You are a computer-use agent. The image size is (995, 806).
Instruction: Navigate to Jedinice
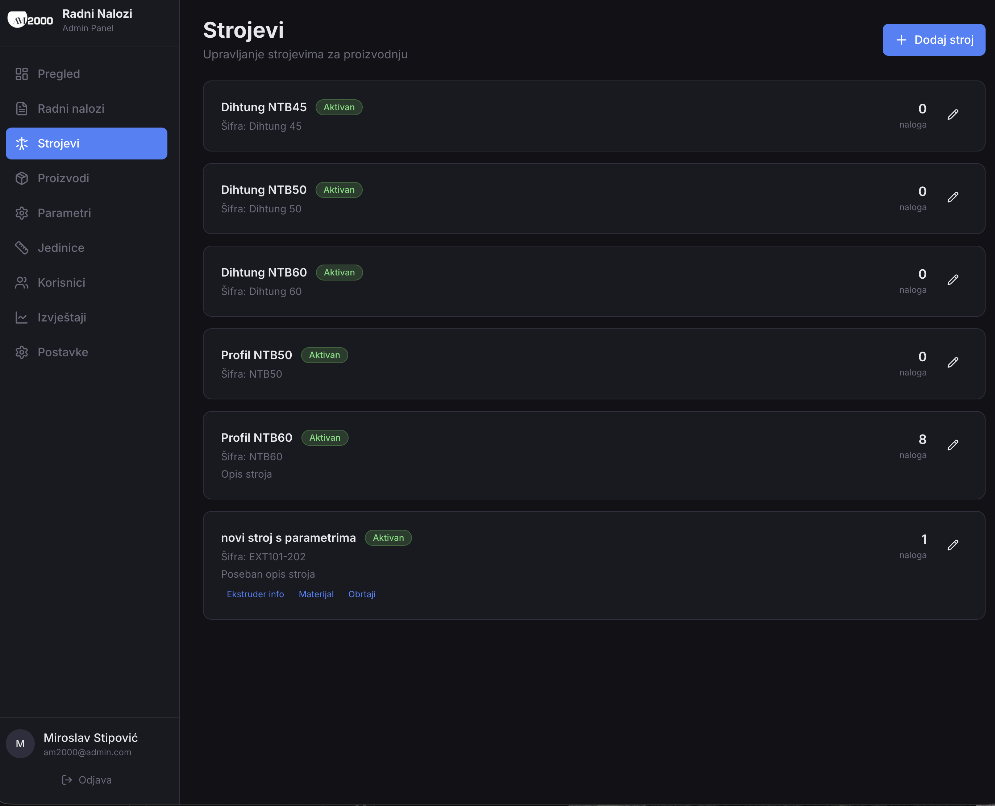coord(61,248)
